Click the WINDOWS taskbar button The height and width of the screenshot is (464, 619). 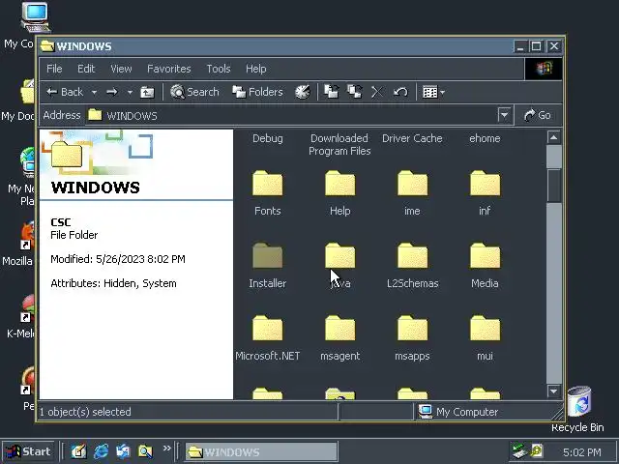[x=261, y=451]
